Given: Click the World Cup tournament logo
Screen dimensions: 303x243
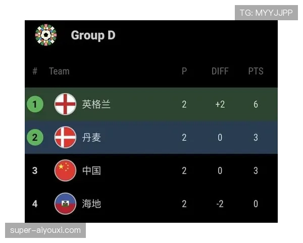Looking at the screenshot, I should [x=46, y=35].
